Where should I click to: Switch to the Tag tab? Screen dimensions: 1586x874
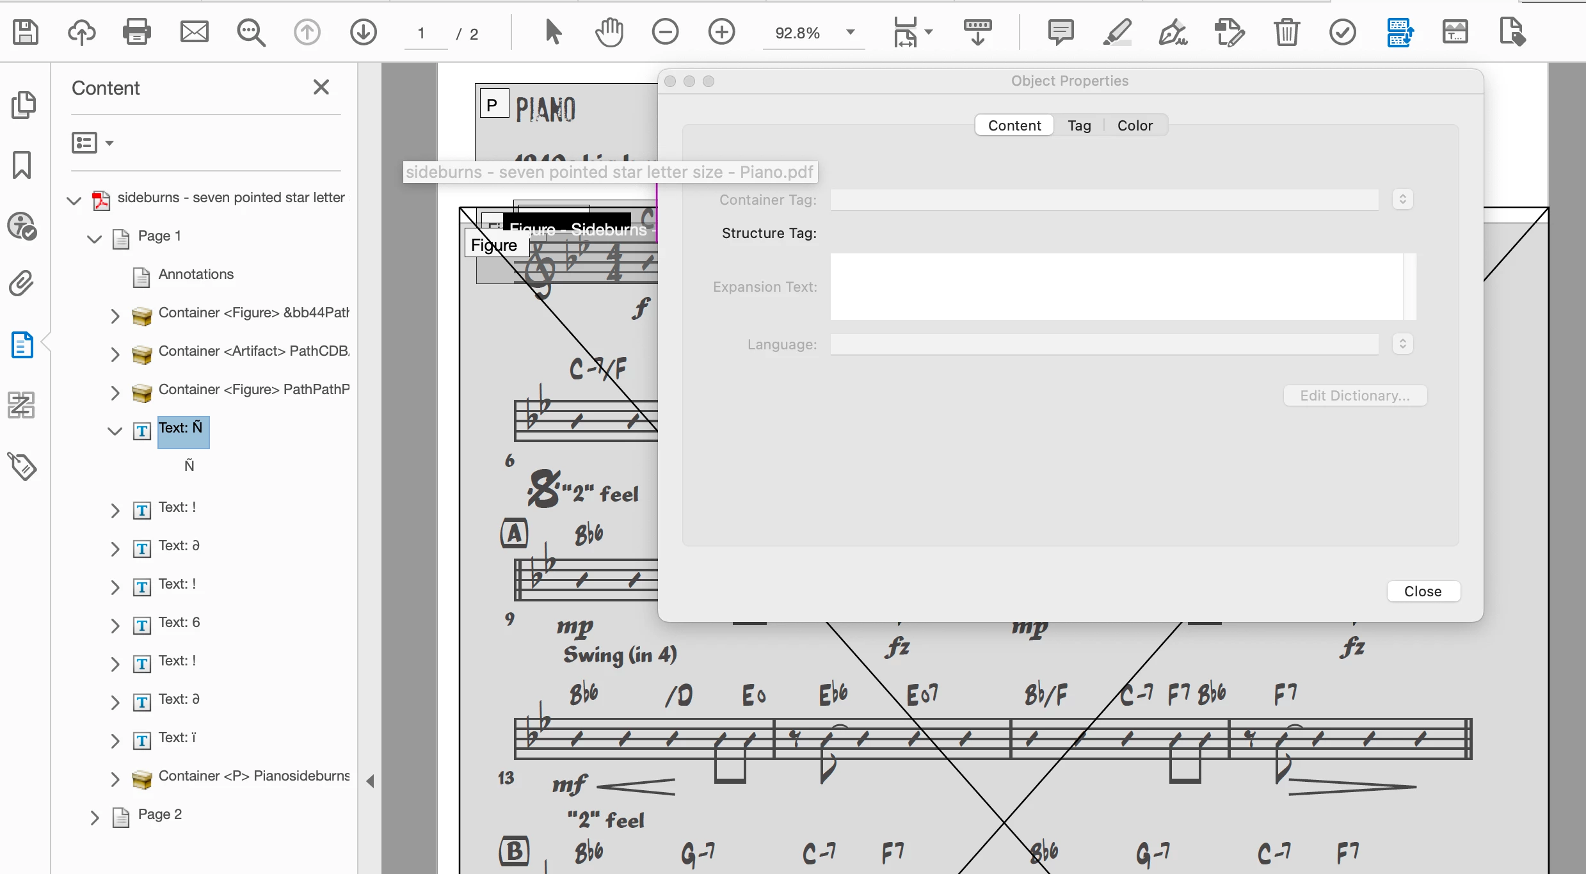1079,125
